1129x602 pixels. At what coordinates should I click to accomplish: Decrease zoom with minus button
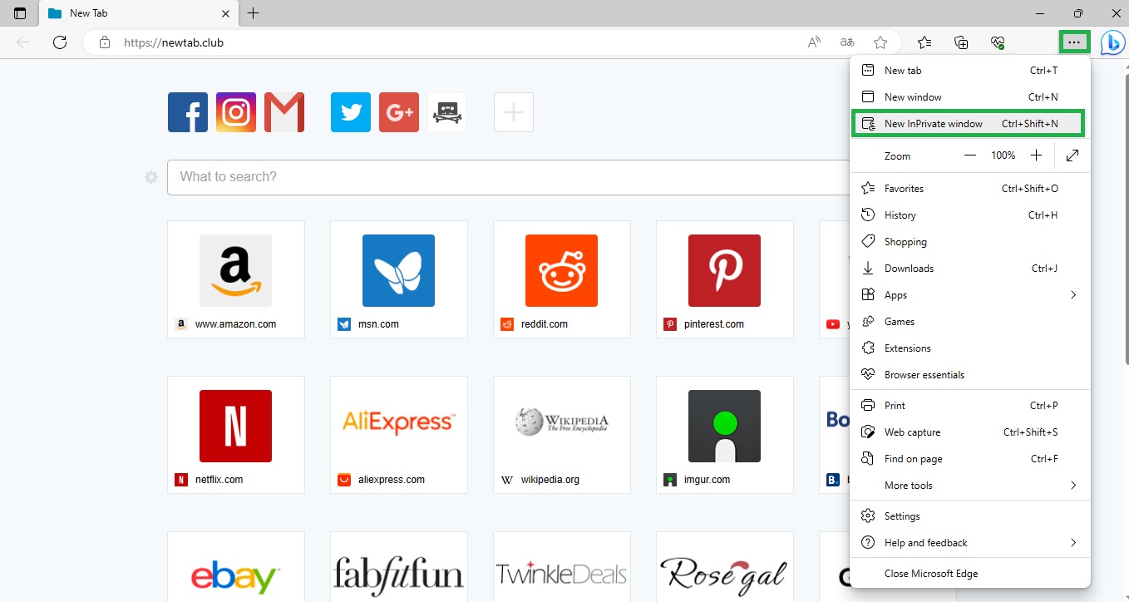[969, 155]
